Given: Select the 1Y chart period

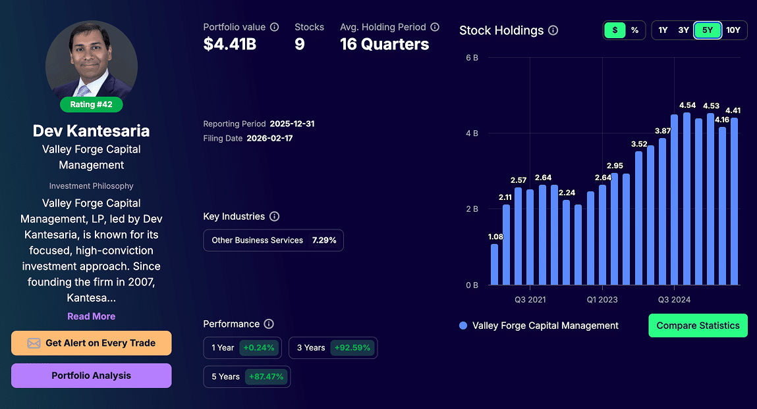Looking at the screenshot, I should [x=663, y=30].
